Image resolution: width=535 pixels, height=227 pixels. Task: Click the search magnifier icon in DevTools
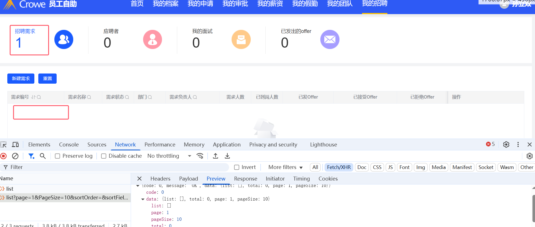[43, 156]
